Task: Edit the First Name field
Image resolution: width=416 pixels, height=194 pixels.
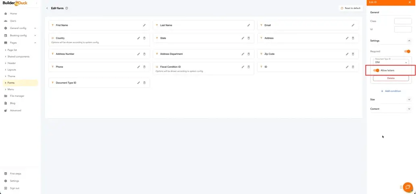Action: pos(144,25)
